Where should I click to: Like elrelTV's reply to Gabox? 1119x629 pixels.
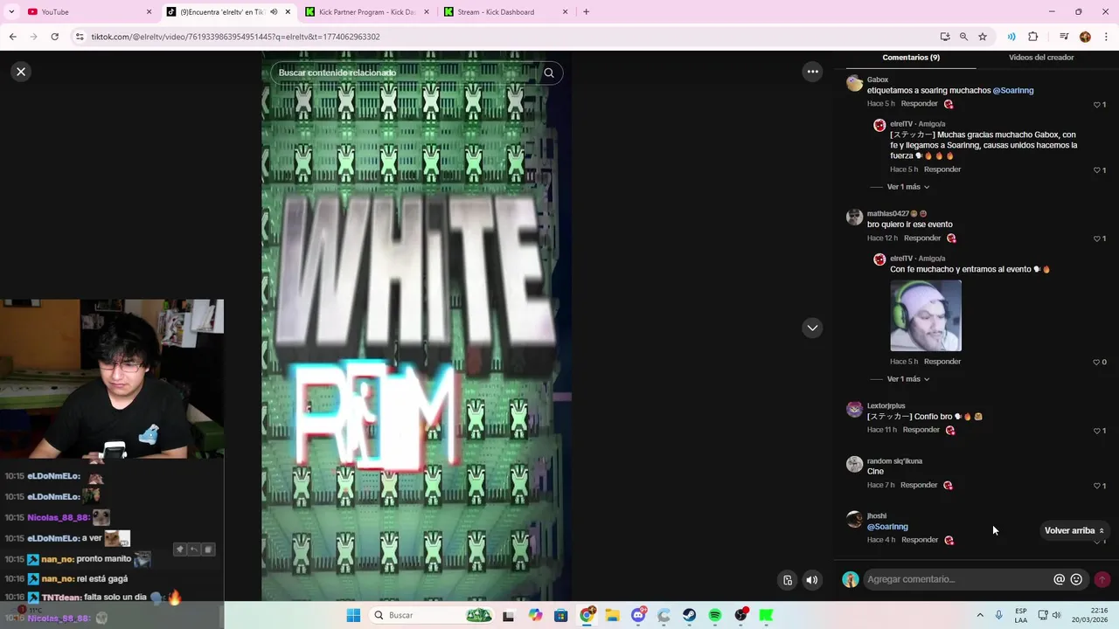(x=1099, y=169)
